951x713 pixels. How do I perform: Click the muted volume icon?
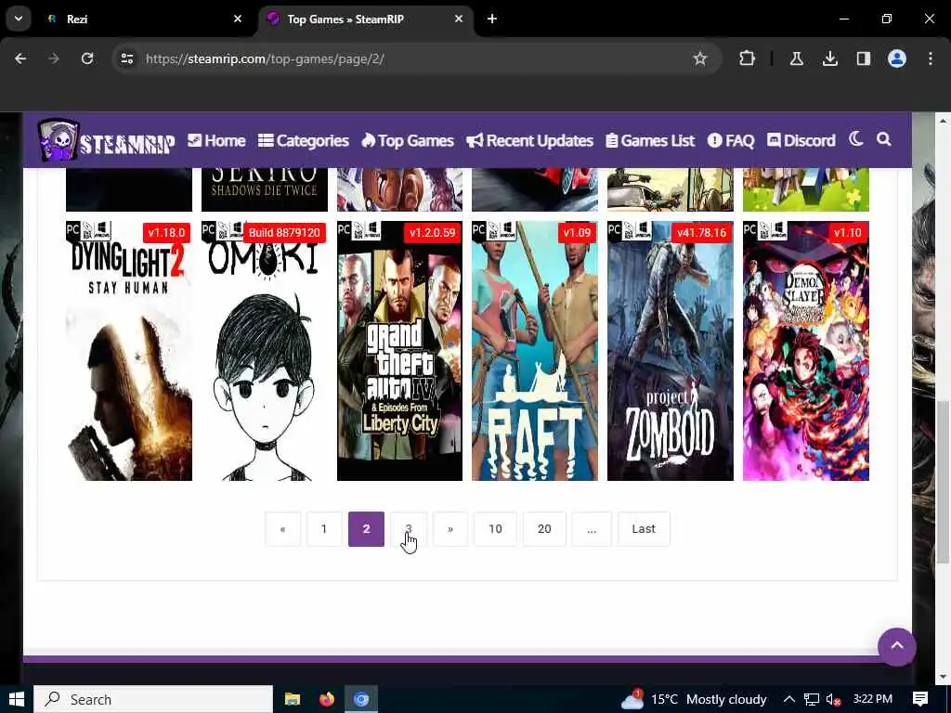[x=834, y=700]
